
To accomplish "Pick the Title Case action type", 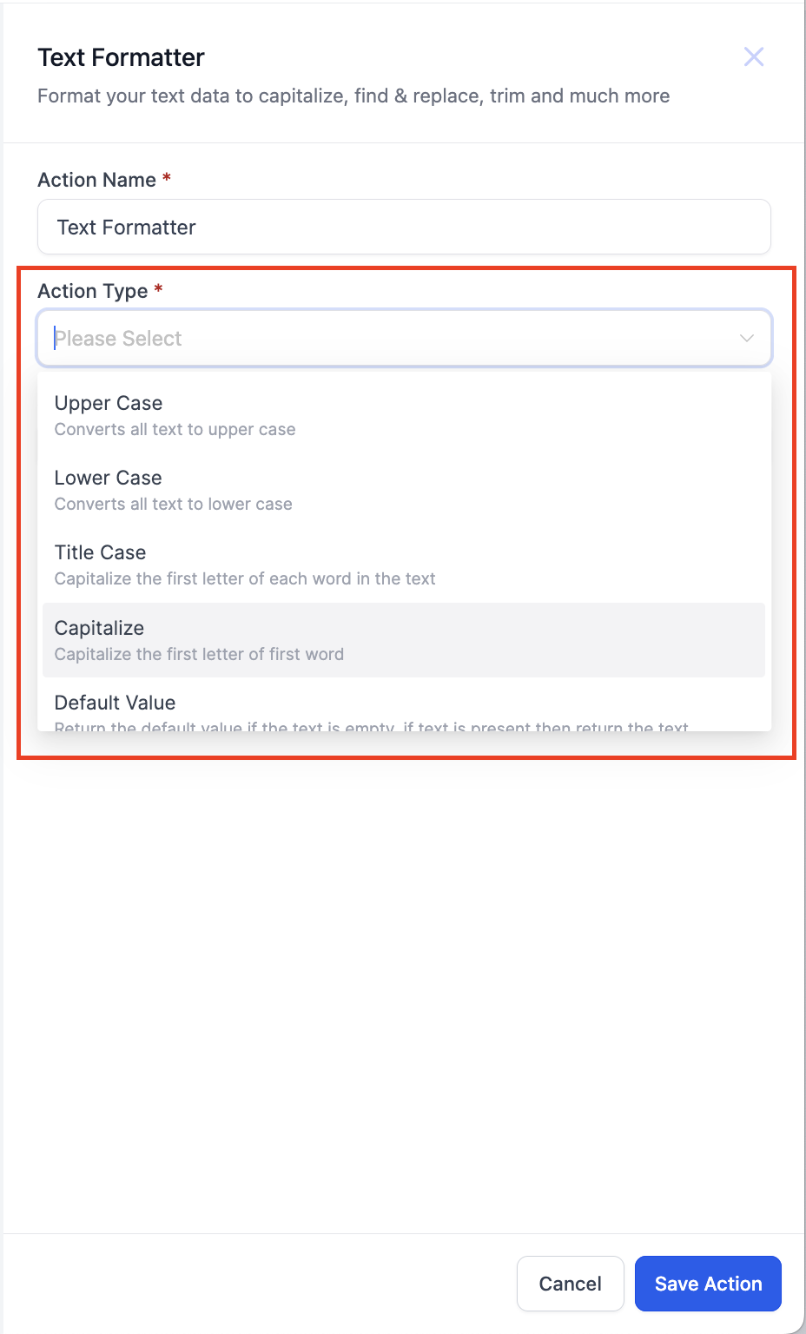I will pos(404,565).
